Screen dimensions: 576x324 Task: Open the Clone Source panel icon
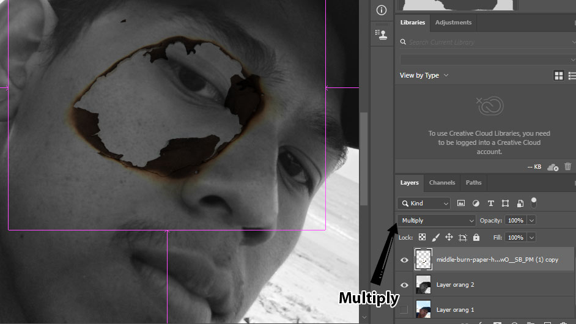point(382,34)
